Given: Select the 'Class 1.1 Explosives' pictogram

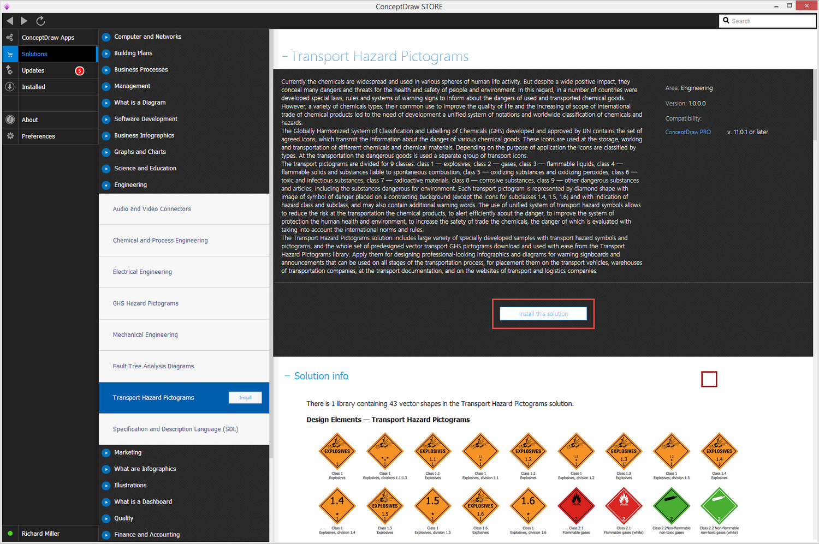Looking at the screenshot, I should point(432,451).
